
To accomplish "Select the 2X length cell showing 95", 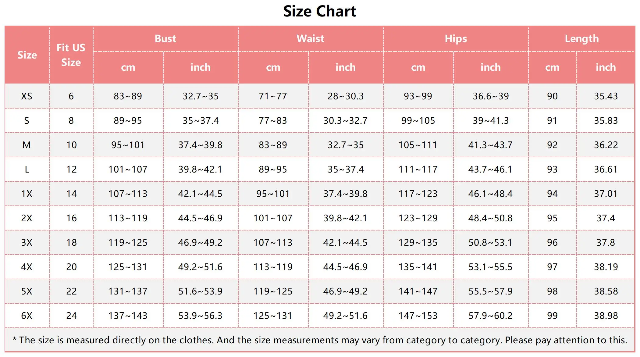I will click(552, 218).
